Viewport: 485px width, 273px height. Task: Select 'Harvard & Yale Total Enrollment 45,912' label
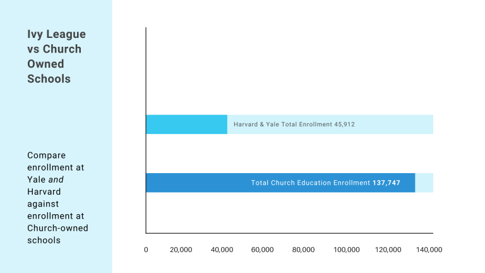294,124
